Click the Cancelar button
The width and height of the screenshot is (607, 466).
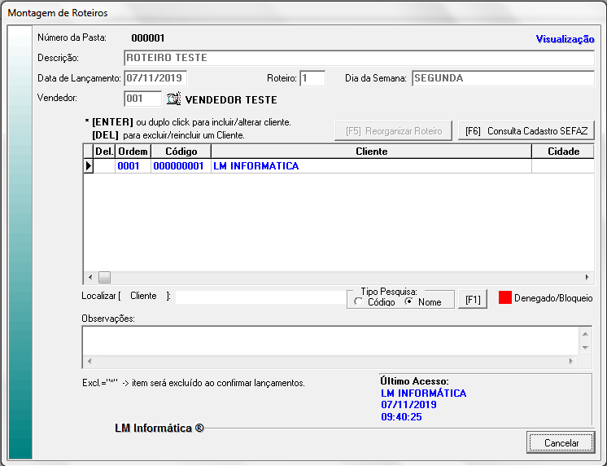pyautogui.click(x=561, y=442)
